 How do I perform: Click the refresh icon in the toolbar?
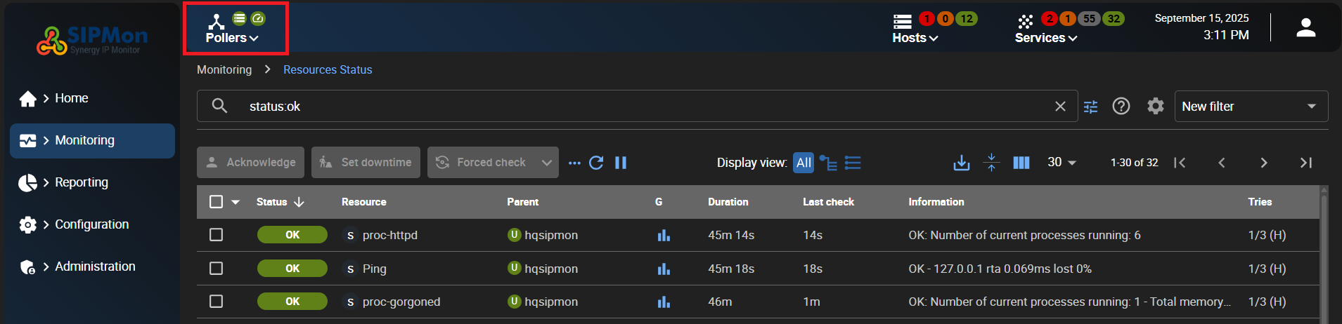pos(596,163)
